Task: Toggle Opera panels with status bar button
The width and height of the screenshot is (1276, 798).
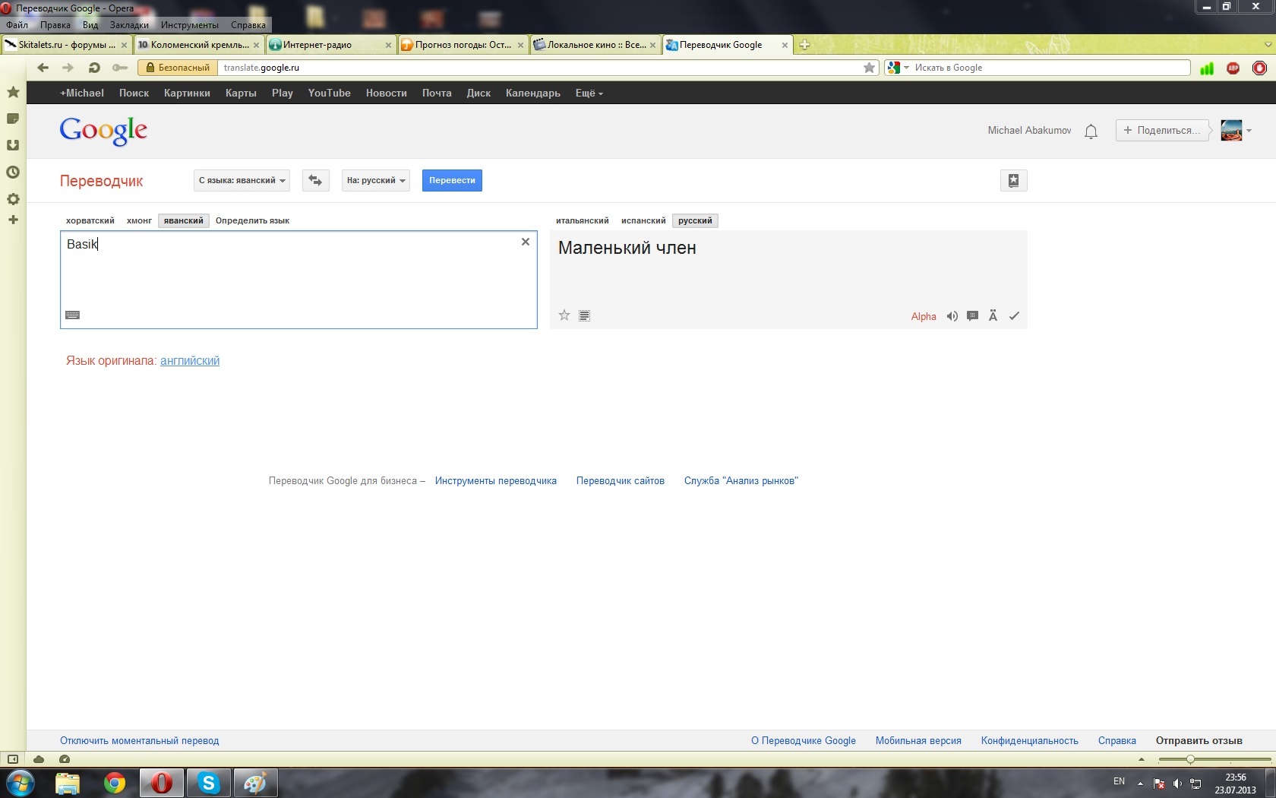Action: 13,758
